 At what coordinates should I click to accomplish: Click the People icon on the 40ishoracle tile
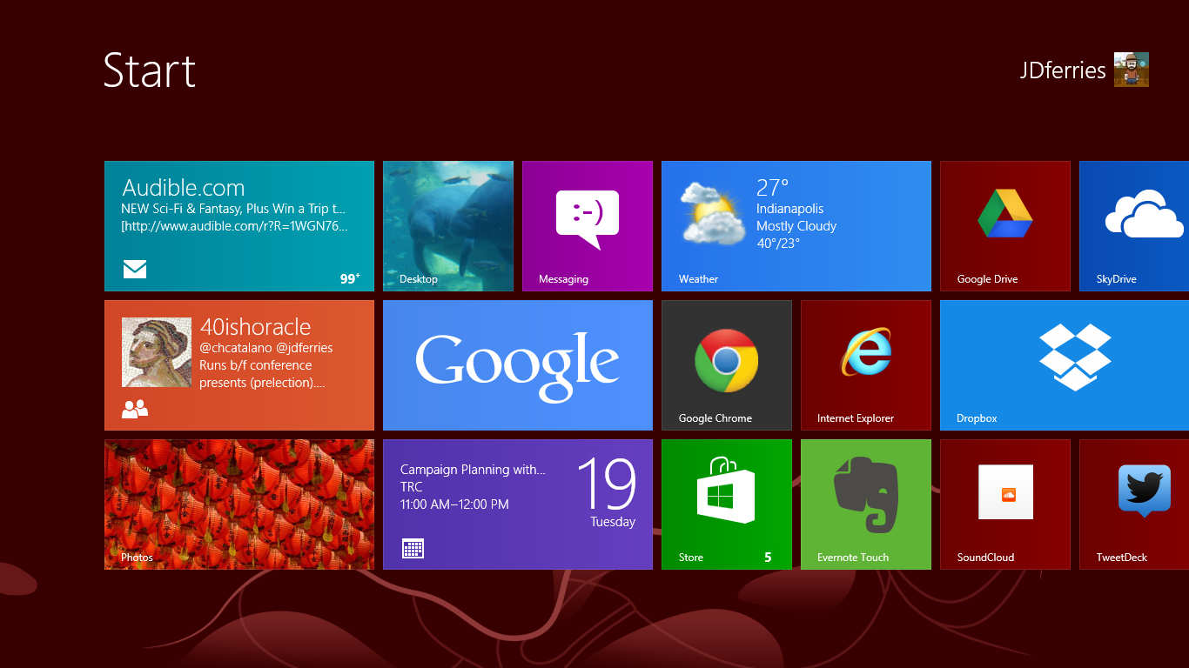pos(135,409)
